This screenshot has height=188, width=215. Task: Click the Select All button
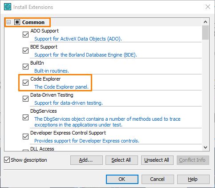pos(122,160)
